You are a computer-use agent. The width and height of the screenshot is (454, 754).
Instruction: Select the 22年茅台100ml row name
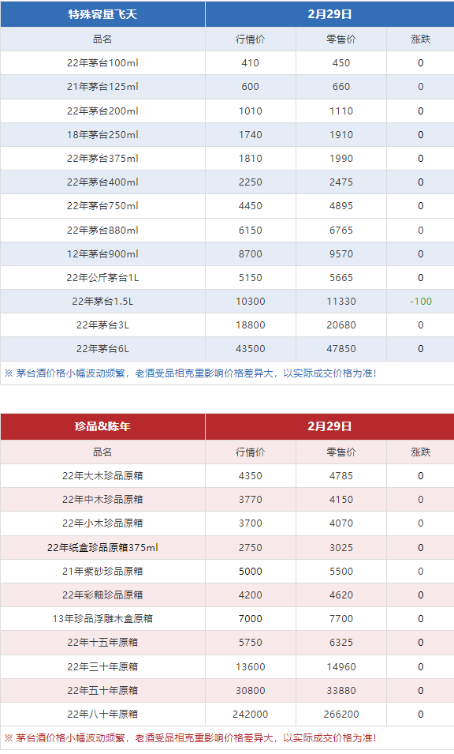[x=102, y=63]
